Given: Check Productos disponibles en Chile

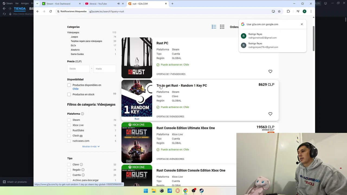Looking at the screenshot, I should coord(69,85).
